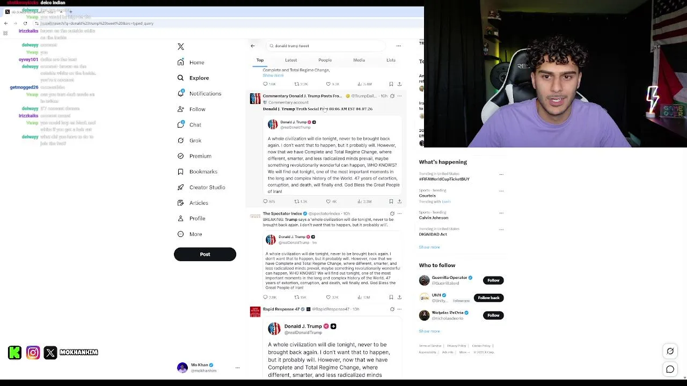Image resolution: width=687 pixels, height=386 pixels.
Task: Bookmark The Spectator Index post
Action: pos(391,297)
